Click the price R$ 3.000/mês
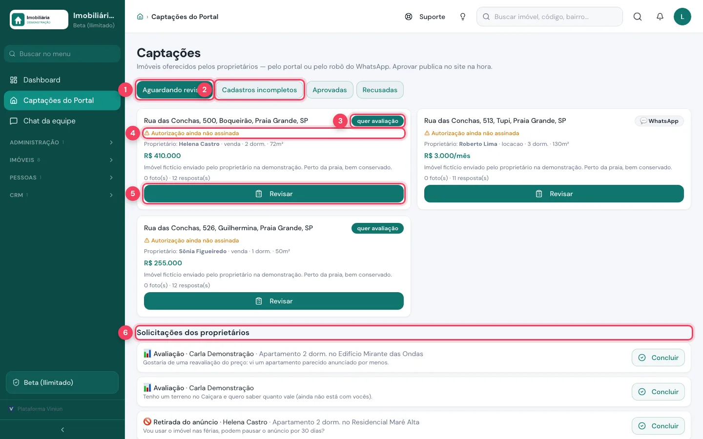 click(x=447, y=156)
